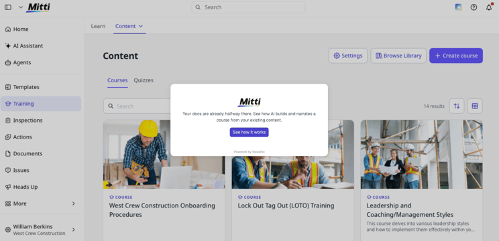Click the Agents robot icon
The height and width of the screenshot is (241, 499).
(8, 62)
